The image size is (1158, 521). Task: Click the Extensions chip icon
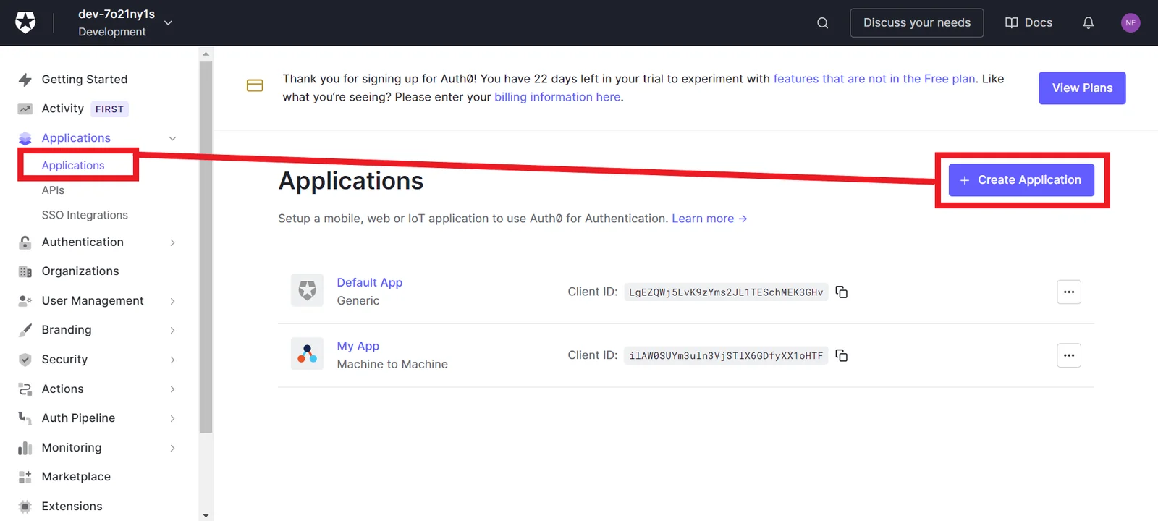click(x=25, y=507)
